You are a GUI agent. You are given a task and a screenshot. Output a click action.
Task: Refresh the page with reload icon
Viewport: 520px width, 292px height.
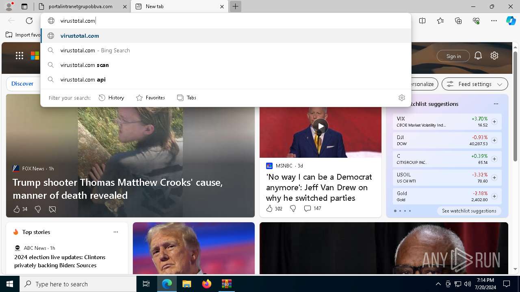point(29,21)
